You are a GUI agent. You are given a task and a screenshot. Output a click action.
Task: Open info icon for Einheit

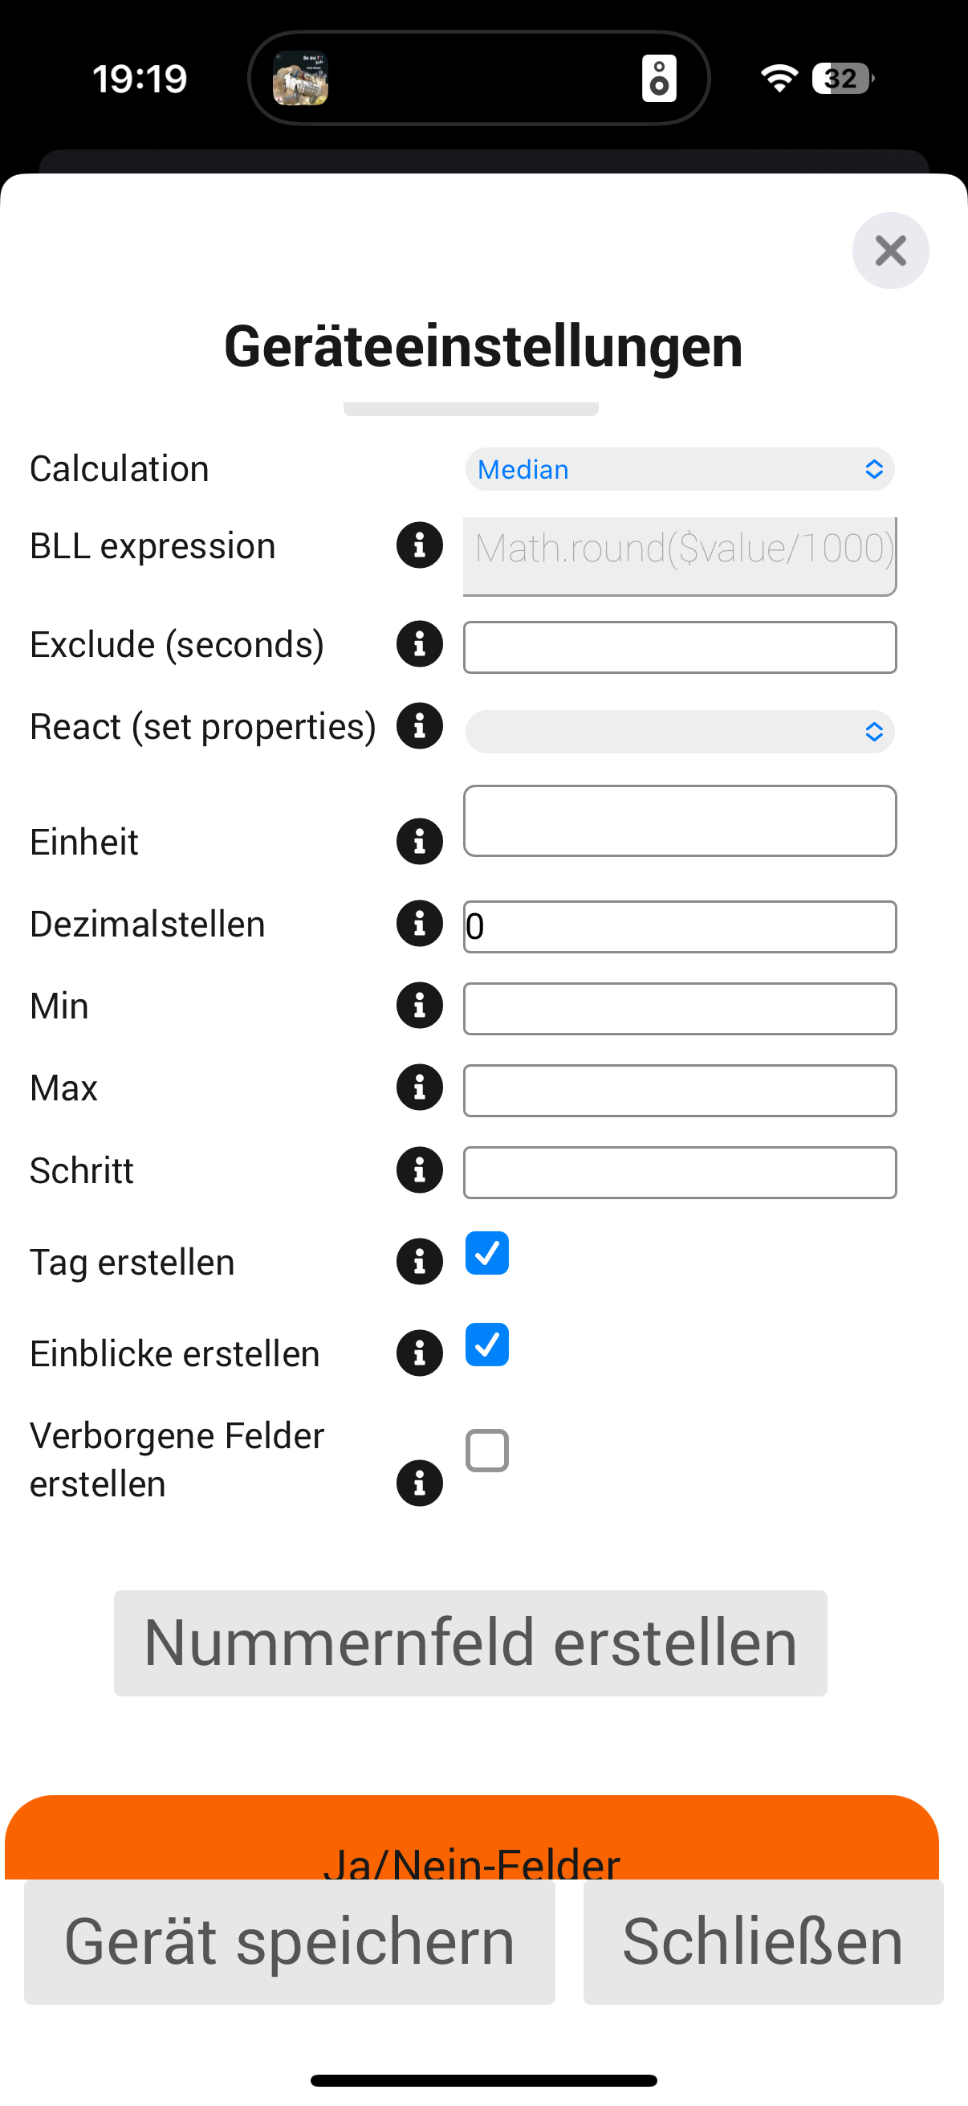pyautogui.click(x=419, y=841)
